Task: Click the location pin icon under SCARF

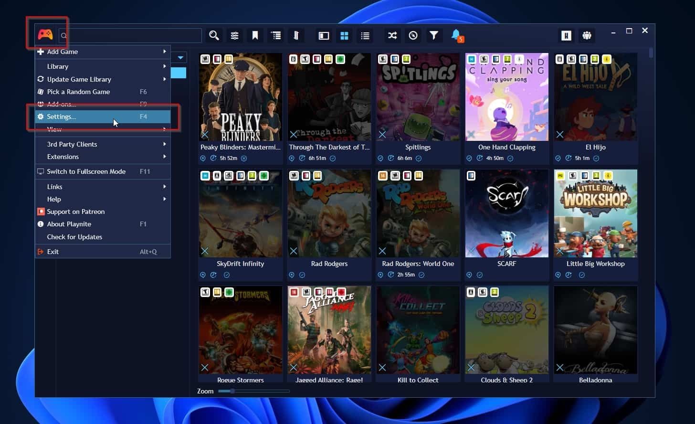Action: (x=469, y=275)
